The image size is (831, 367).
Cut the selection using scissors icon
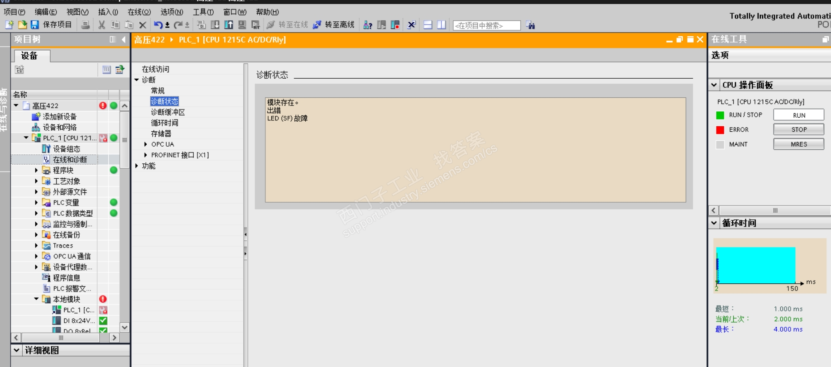102,25
